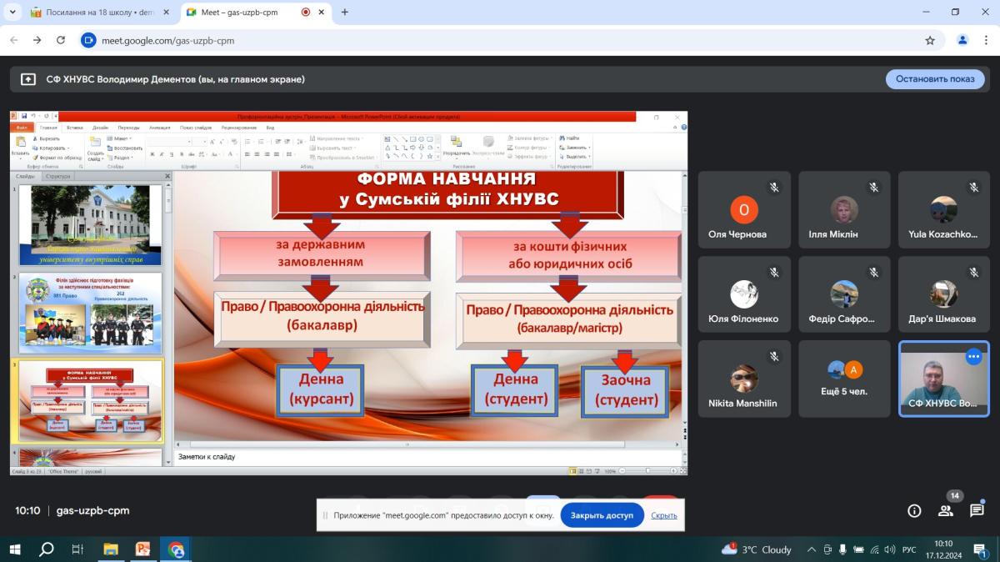Click the muted microphone on Оля Чернова's tile
This screenshot has width=1000, height=562.
[x=774, y=188]
